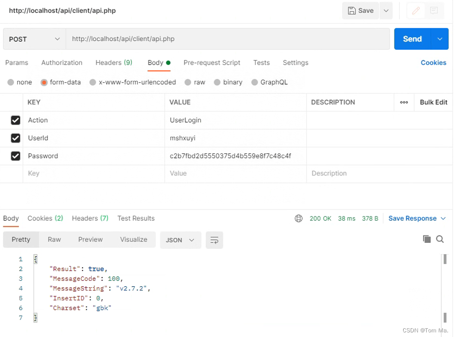Viewport: 455px width, 337px height.
Task: Select the x-www-form-urlencoded radio button
Action: (93, 82)
